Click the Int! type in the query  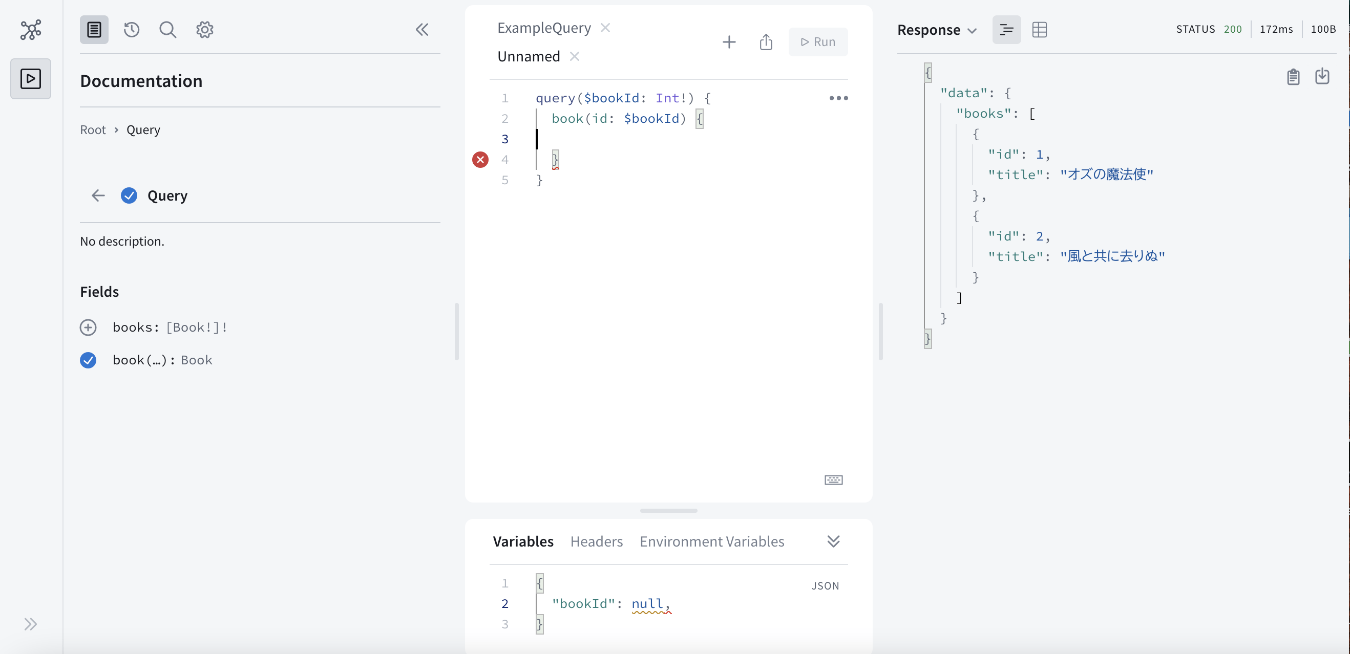(671, 98)
